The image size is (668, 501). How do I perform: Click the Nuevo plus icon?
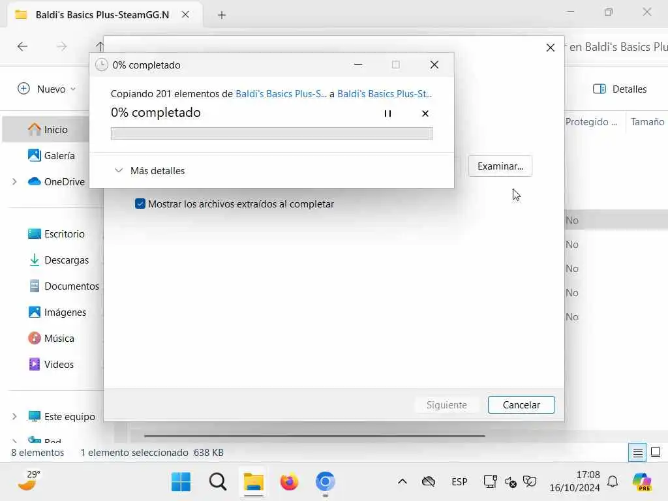[23, 89]
